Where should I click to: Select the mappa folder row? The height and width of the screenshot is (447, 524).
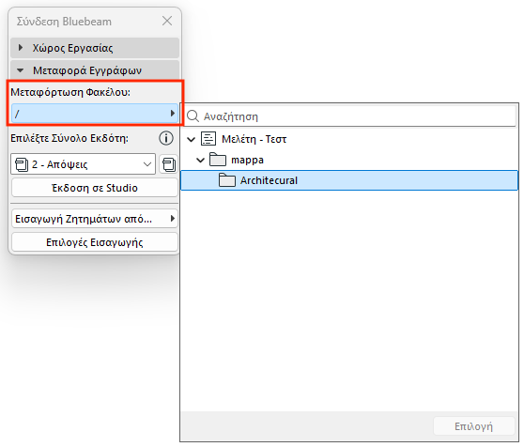coord(349,160)
